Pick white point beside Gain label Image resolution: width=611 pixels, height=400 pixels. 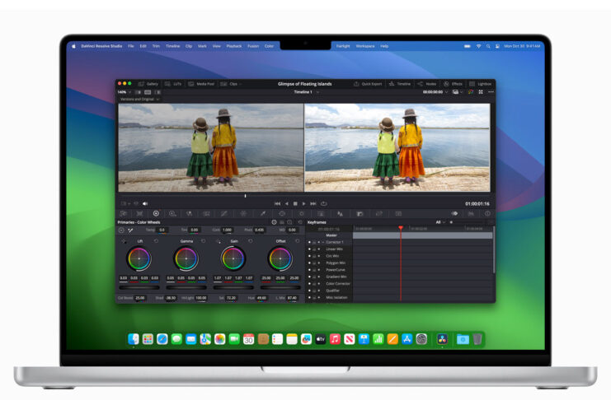click(219, 241)
